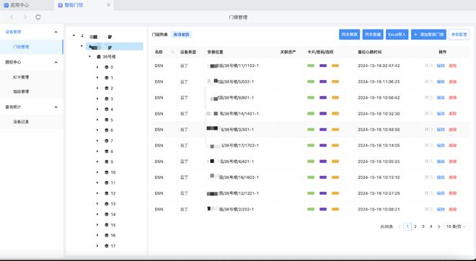Collapse the 设备管理 sidebar section

(x=56, y=32)
